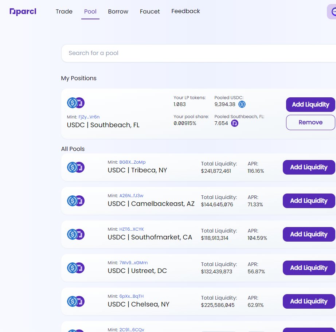Open mint address link 2C91...6CQv
This screenshot has width=336, height=332.
[132, 330]
